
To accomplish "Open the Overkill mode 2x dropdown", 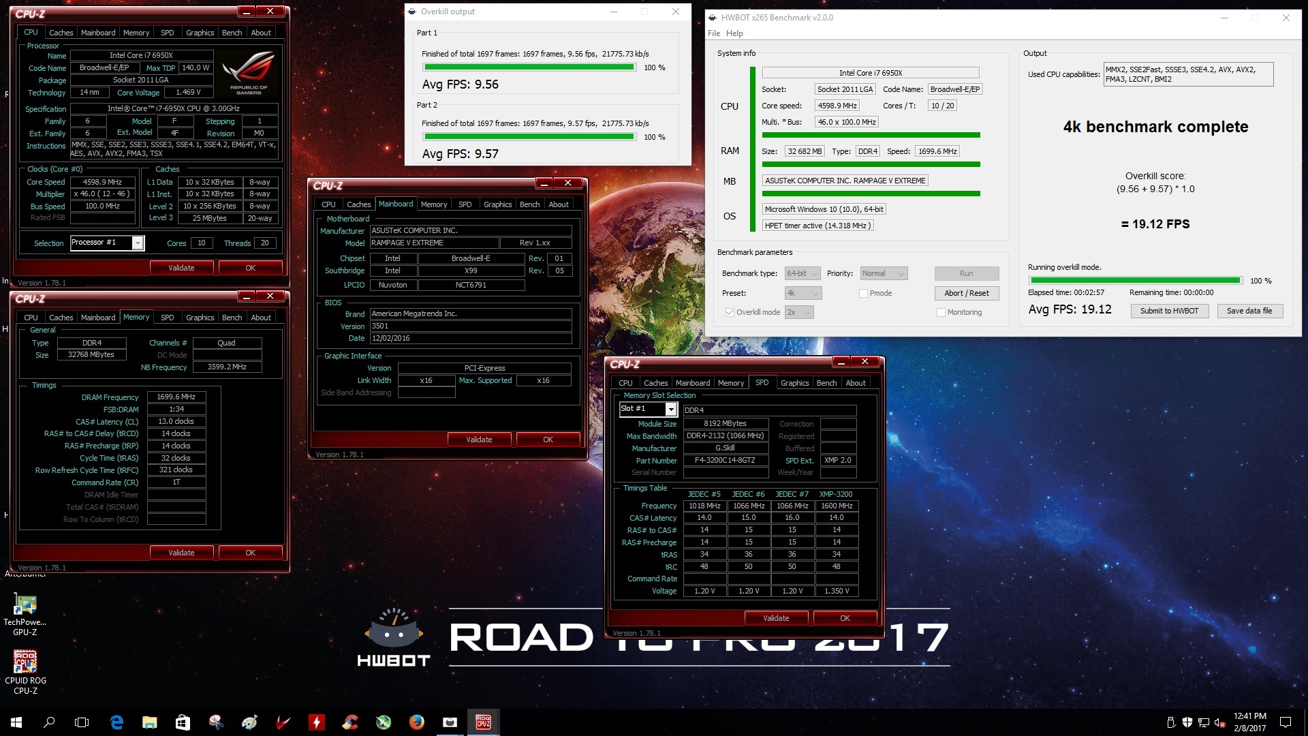I will tap(799, 312).
